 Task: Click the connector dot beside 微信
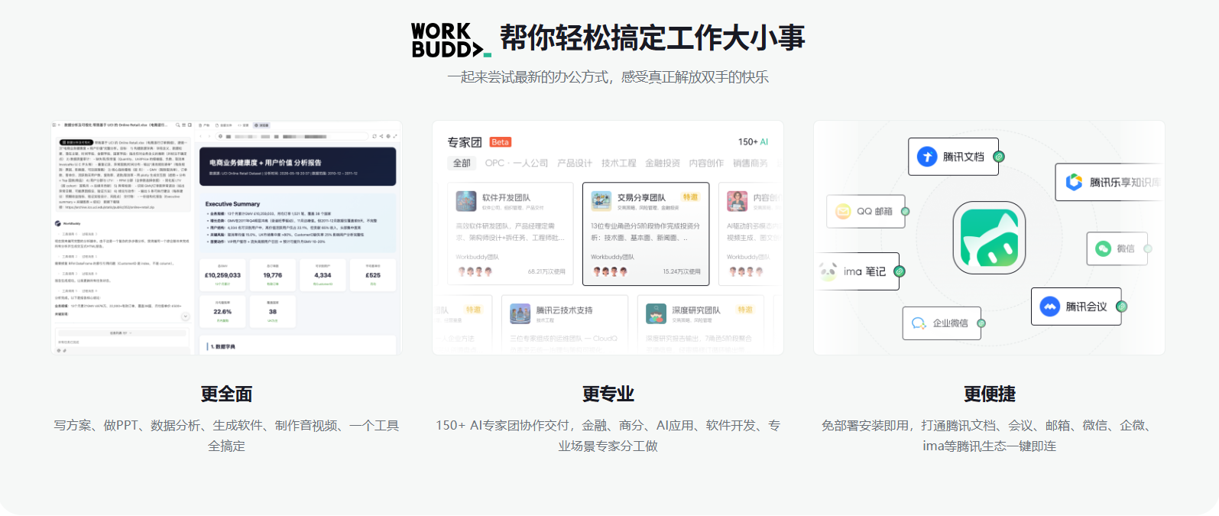[x=1147, y=248]
